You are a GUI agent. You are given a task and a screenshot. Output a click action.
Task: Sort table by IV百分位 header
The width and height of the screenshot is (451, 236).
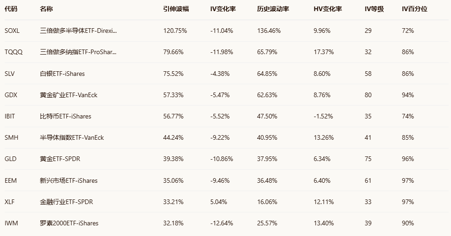tap(414, 9)
